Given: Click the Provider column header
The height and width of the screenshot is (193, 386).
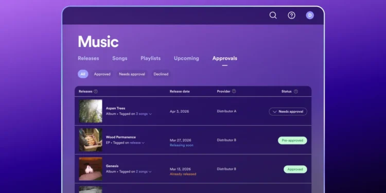Looking at the screenshot, I should pyautogui.click(x=223, y=91).
